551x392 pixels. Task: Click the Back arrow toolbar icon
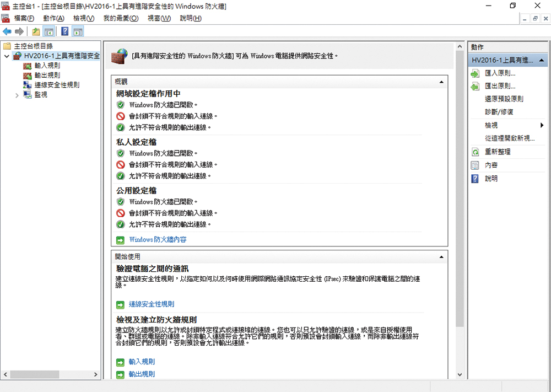(x=7, y=31)
